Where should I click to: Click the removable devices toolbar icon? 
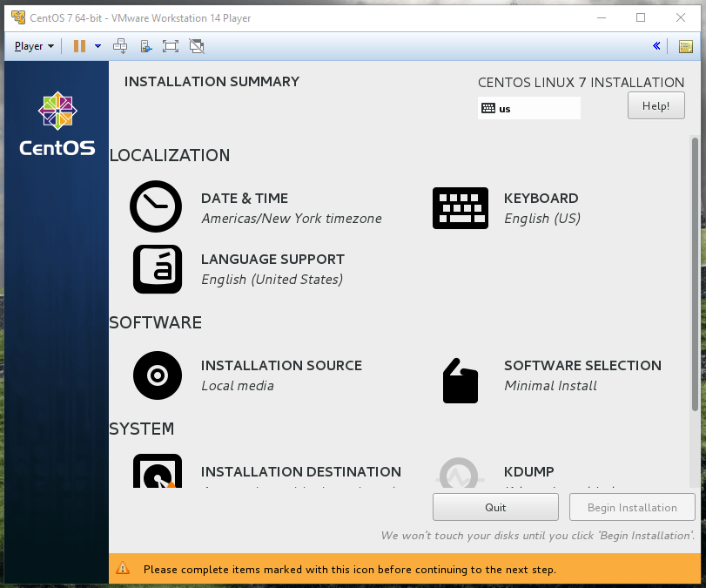146,46
